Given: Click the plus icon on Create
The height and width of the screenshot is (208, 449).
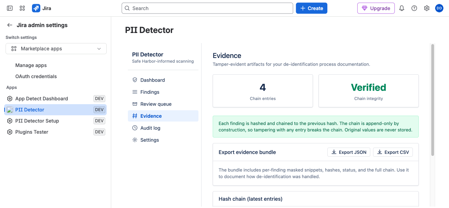Looking at the screenshot, I should [303, 8].
